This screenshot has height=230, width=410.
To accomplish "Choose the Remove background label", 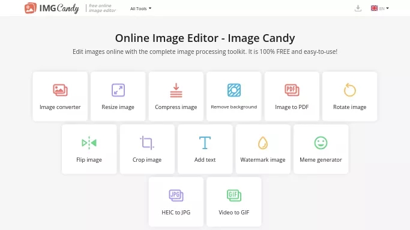I will pos(234,107).
